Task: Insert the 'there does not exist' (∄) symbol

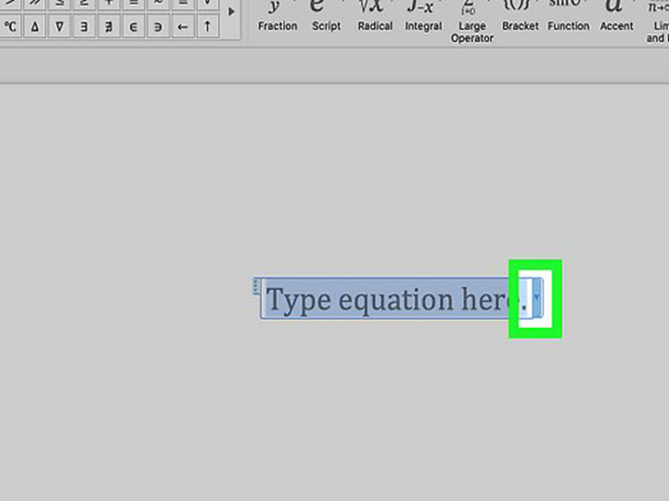Action: 109,28
